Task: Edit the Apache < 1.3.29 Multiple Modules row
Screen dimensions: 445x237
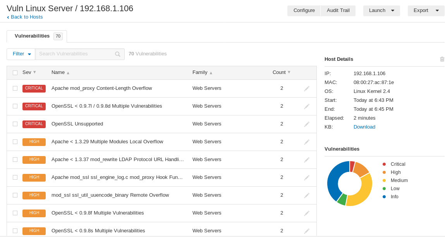Action: point(306,142)
